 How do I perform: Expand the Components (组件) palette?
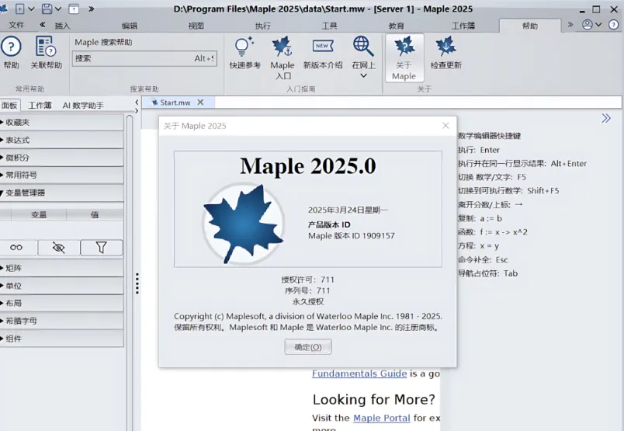pyautogui.click(x=61, y=339)
